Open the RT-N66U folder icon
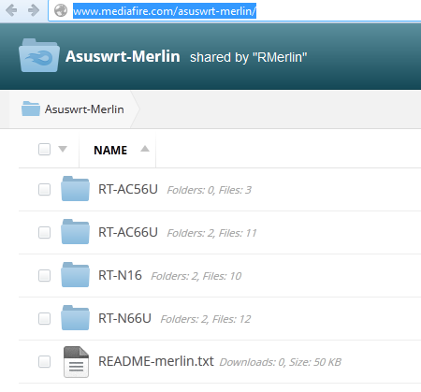The height and width of the screenshot is (392, 421). [75, 318]
